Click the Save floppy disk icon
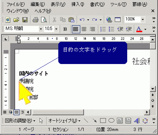 (x=25, y=20)
